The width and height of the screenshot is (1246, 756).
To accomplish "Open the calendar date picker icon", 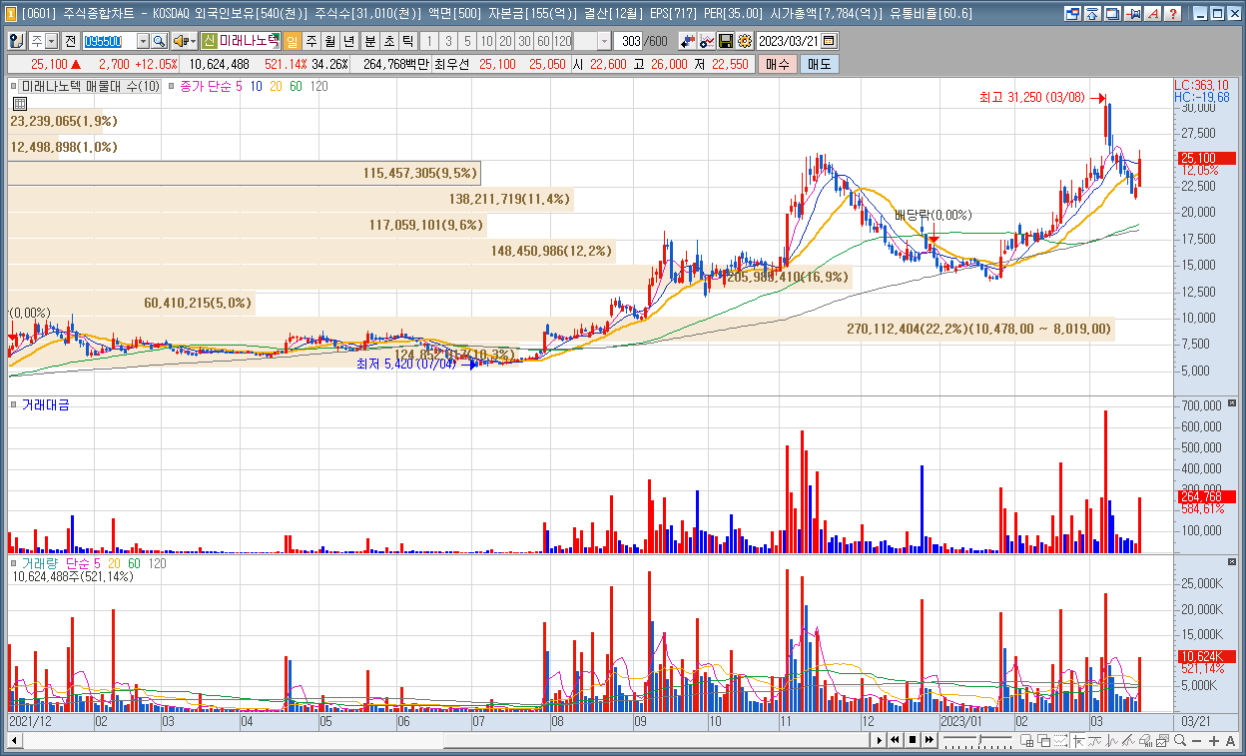I will tap(830, 41).
